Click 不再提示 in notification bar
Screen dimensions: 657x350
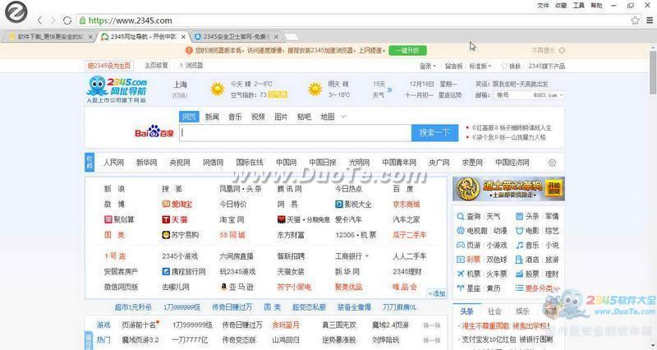tap(543, 50)
